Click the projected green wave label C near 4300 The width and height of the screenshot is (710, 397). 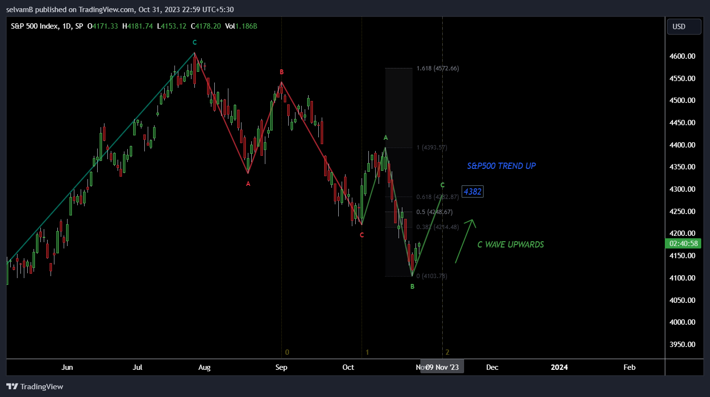tap(442, 185)
